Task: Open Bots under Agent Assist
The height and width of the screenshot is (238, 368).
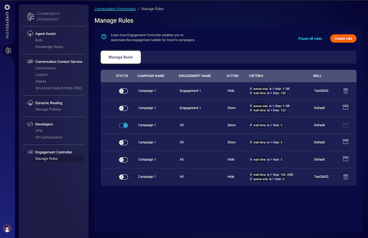Action: coord(39,40)
